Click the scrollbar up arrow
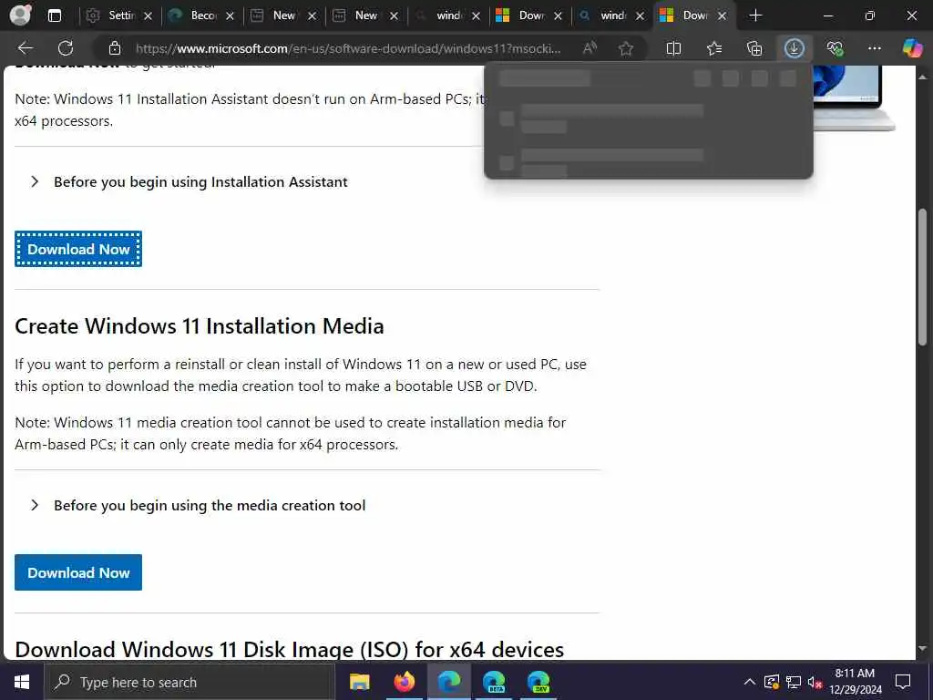This screenshot has height=700, width=933. 922,77
